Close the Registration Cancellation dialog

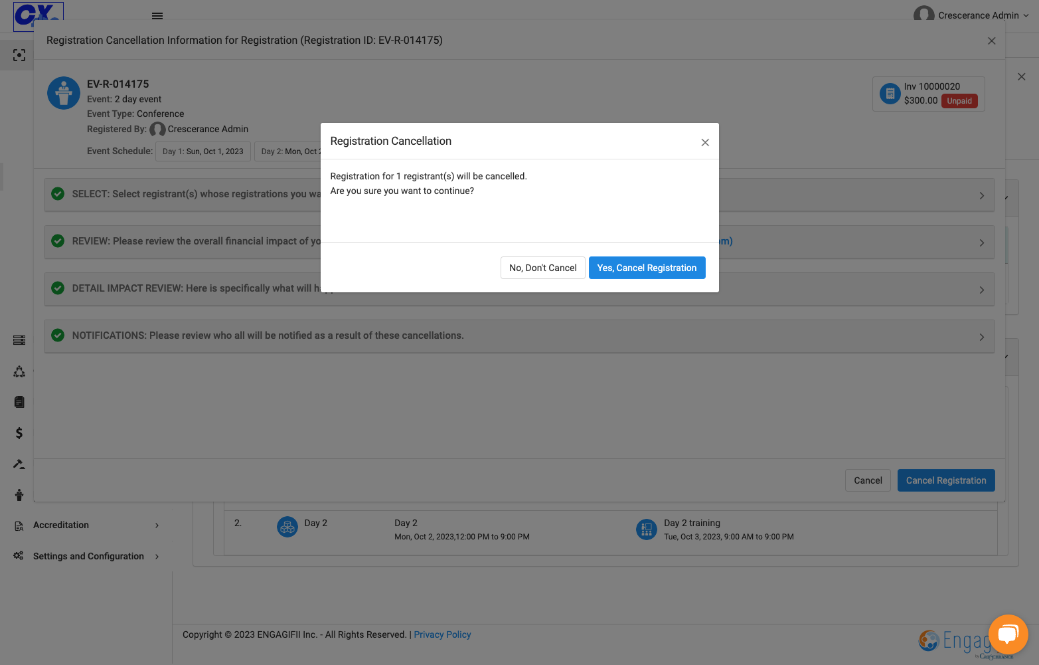pyautogui.click(x=705, y=142)
